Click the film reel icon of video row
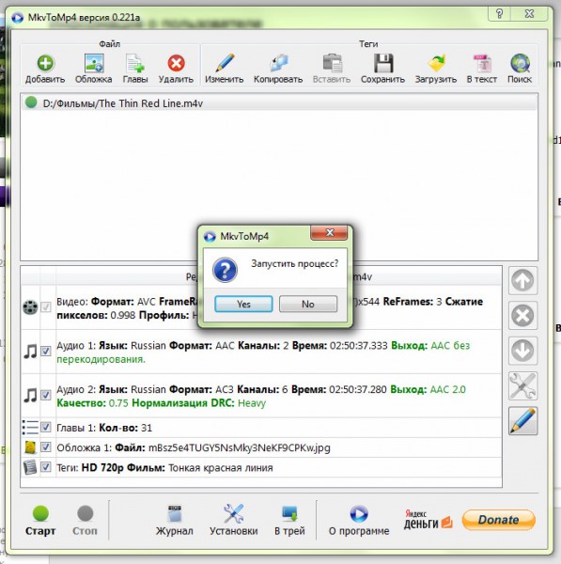 pyautogui.click(x=30, y=307)
